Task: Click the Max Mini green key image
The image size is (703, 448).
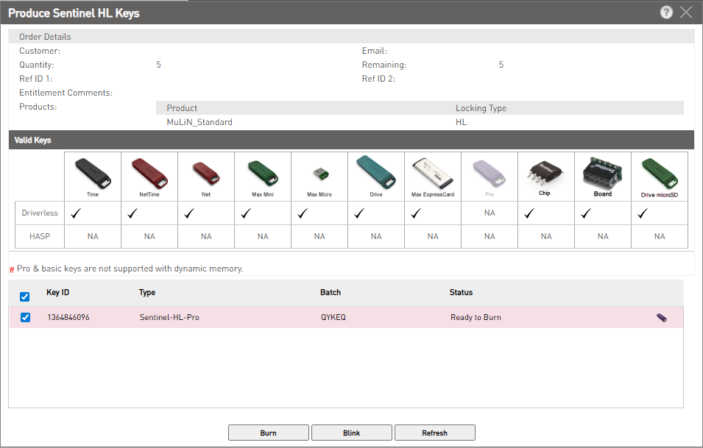Action: click(x=263, y=173)
